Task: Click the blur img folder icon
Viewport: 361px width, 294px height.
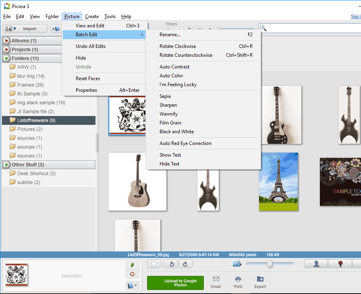Action: point(12,76)
